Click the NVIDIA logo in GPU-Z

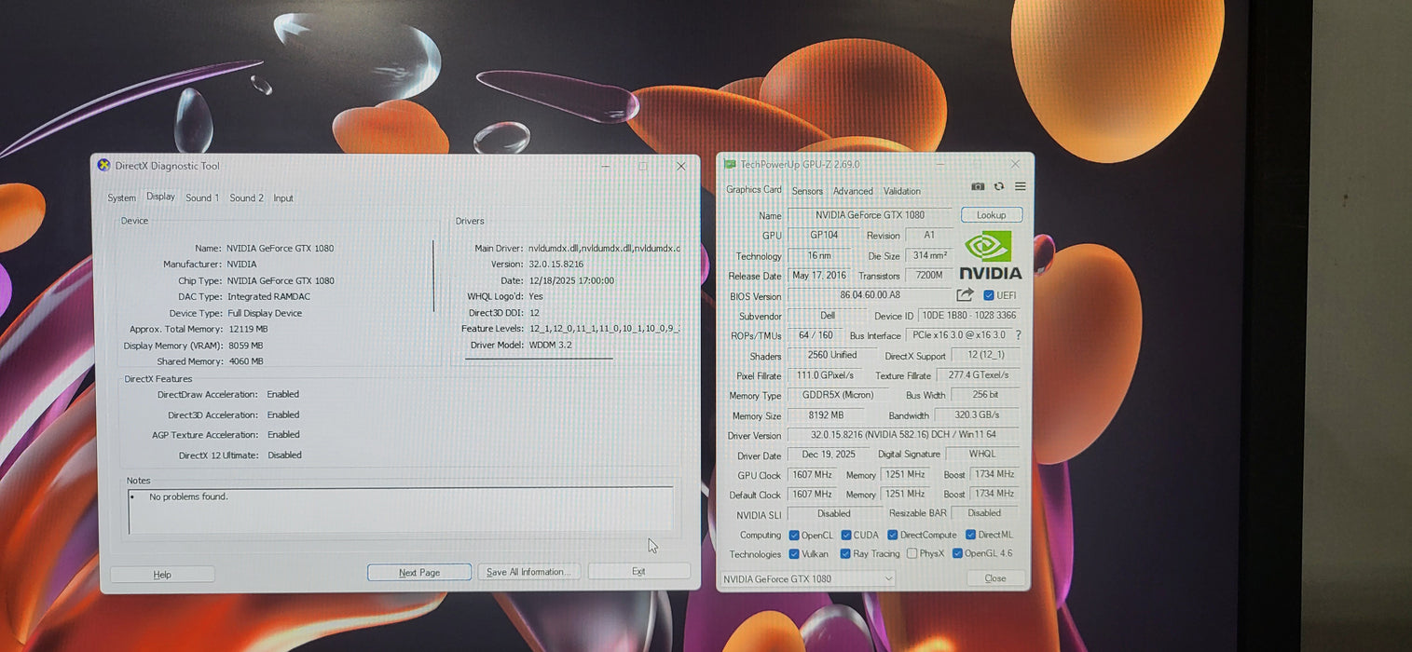(x=990, y=256)
